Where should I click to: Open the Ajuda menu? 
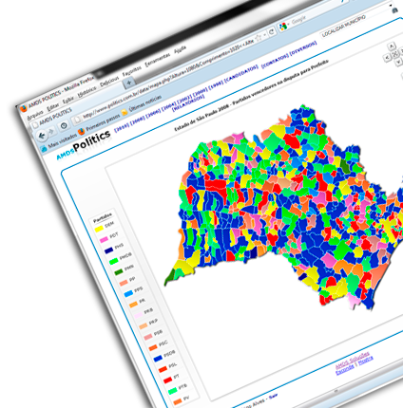point(180,49)
